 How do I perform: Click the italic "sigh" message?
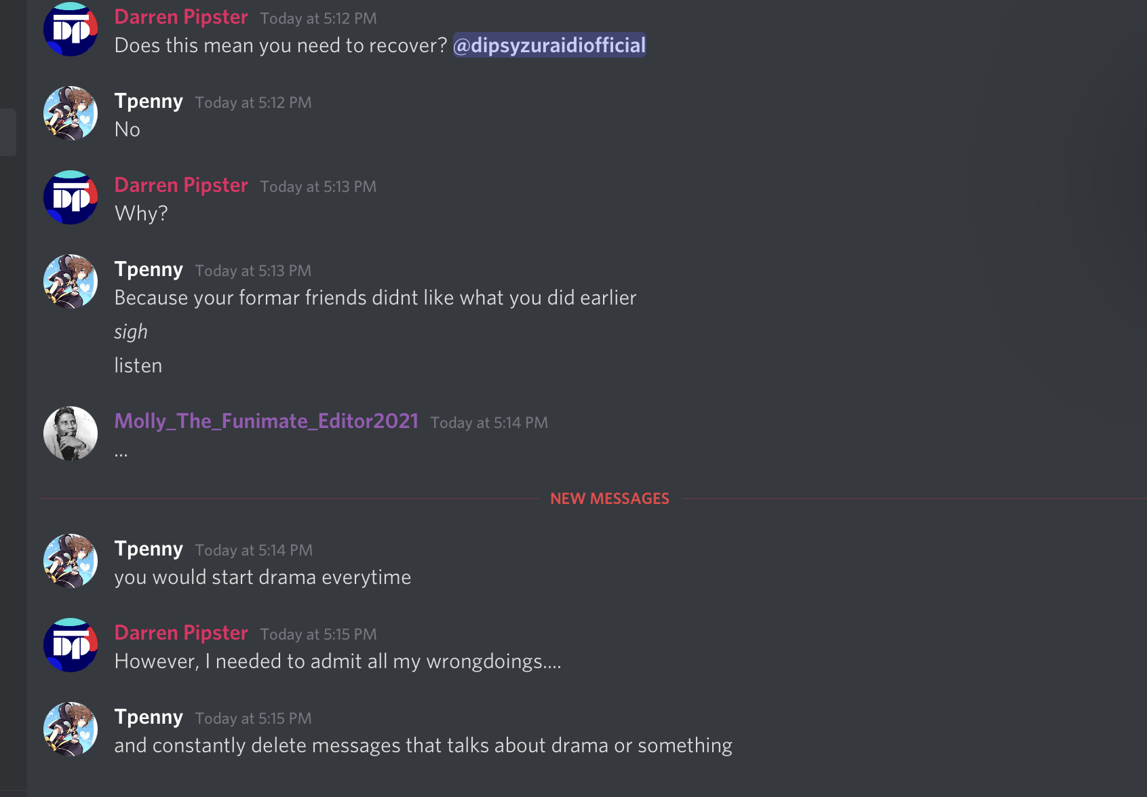(x=131, y=332)
